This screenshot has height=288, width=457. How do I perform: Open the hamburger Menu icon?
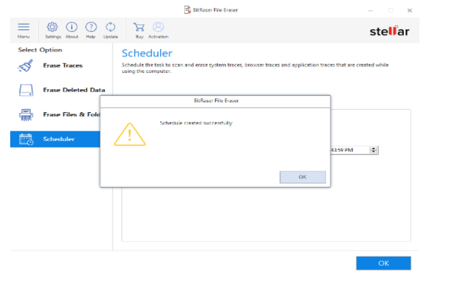tap(23, 27)
